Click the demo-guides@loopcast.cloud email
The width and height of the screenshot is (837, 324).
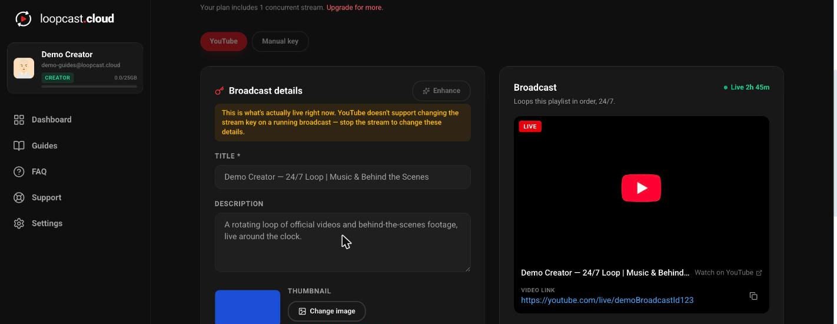pyautogui.click(x=81, y=65)
